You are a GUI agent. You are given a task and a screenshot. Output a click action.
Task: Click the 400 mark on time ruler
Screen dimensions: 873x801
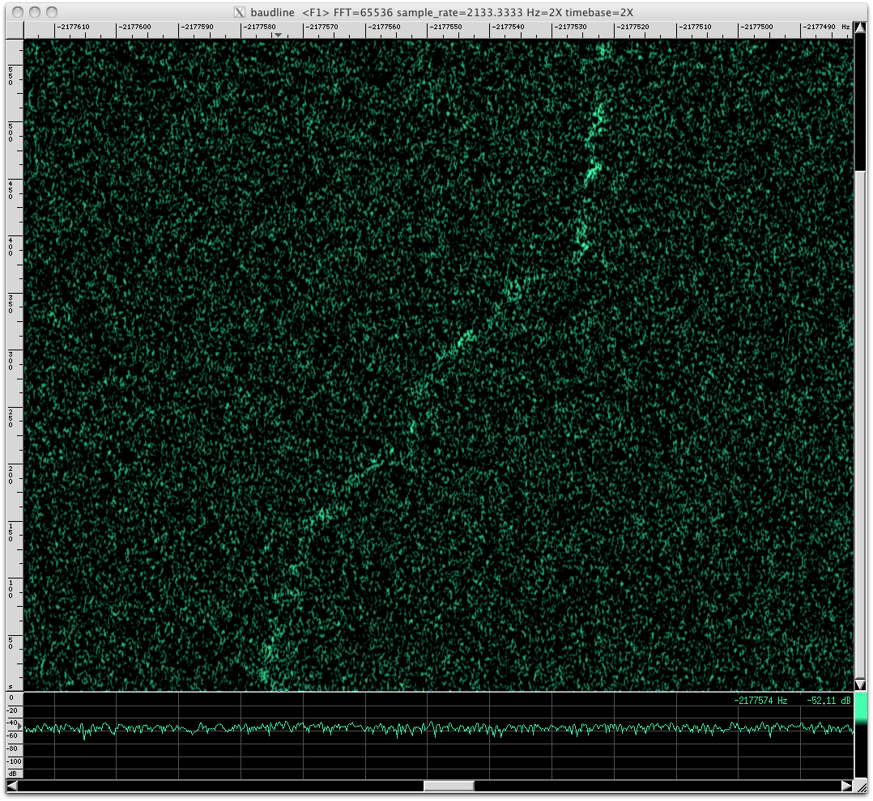point(11,247)
